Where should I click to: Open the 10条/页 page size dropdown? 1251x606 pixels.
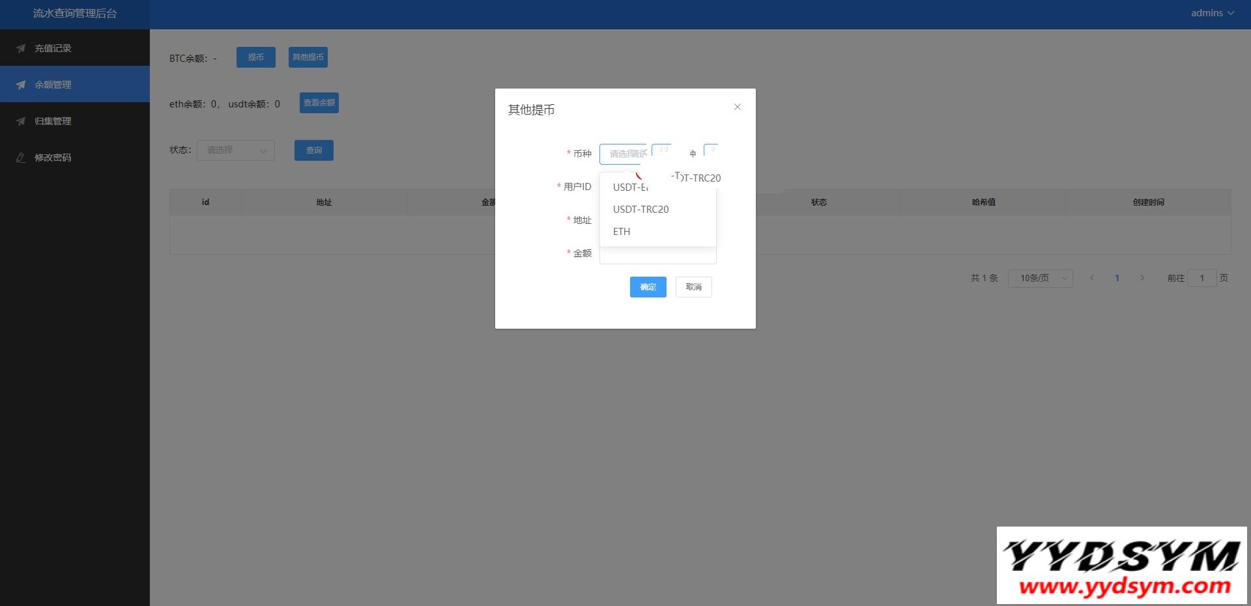point(1040,278)
